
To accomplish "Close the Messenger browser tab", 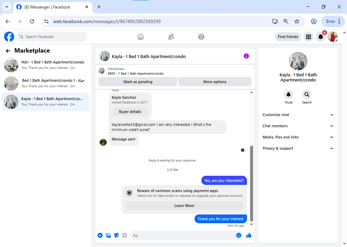I will point(87,7).
